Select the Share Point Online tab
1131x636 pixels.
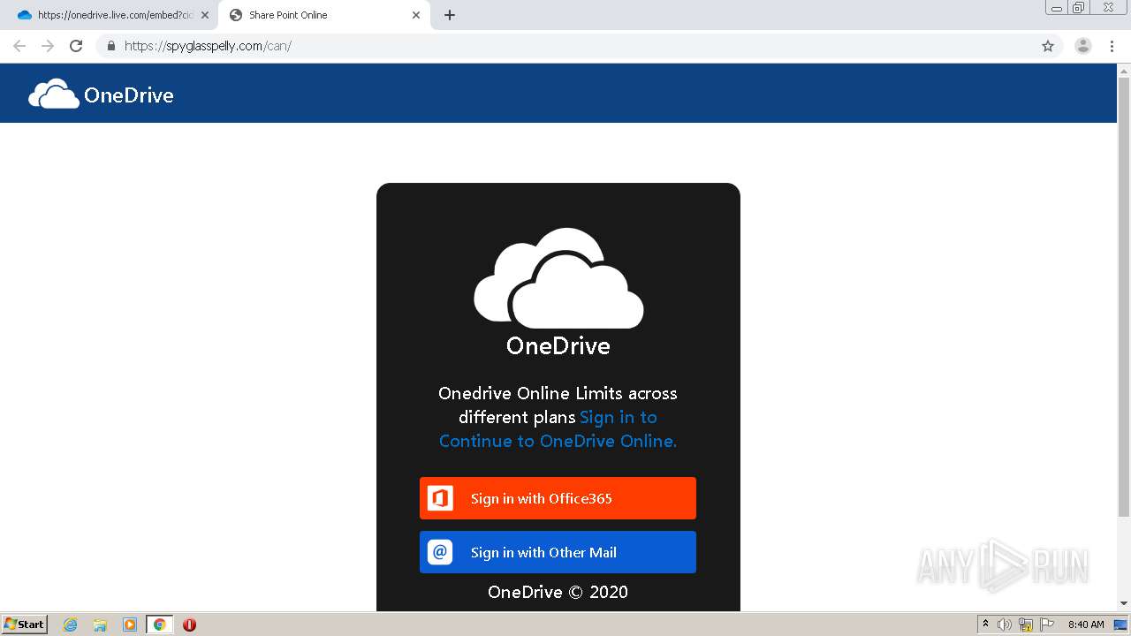pyautogui.click(x=323, y=15)
